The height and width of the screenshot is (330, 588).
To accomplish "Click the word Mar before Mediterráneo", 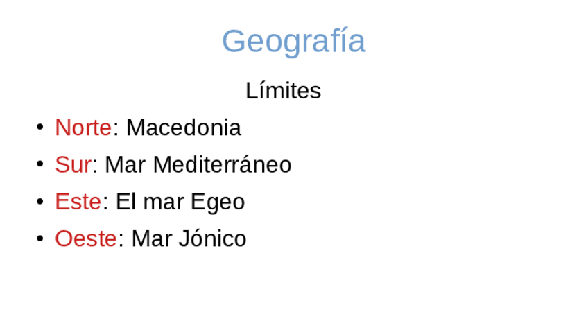I will pyautogui.click(x=125, y=165).
